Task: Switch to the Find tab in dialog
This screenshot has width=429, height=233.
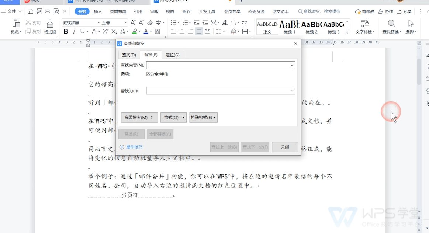Action: (x=129, y=55)
